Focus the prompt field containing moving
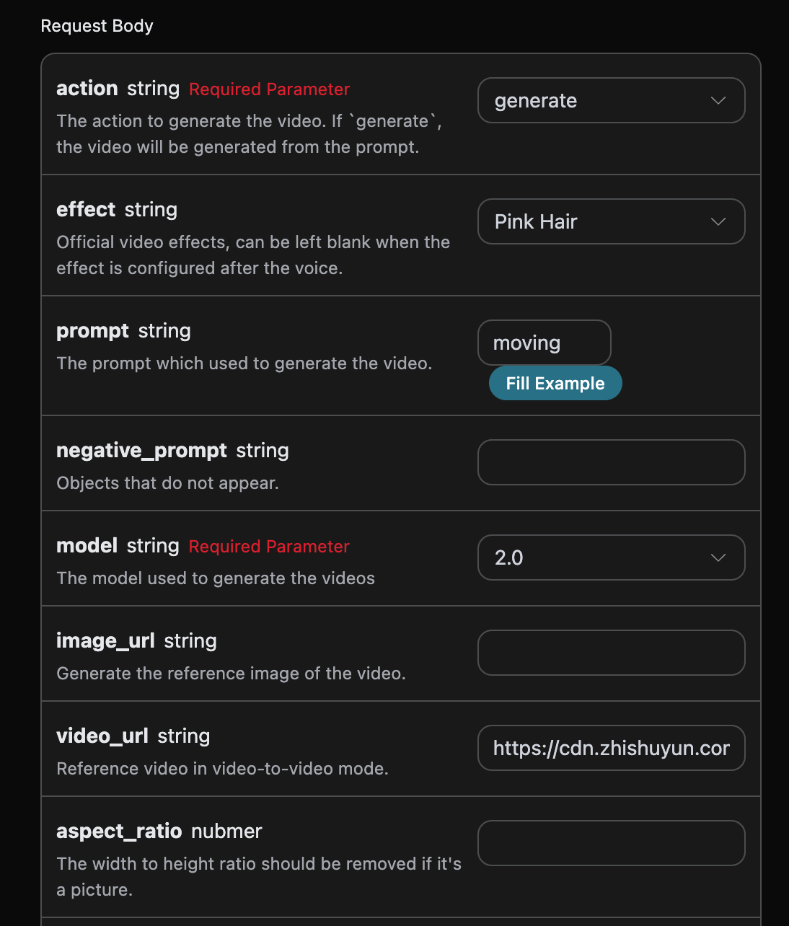Viewport: 789px width, 926px height. (544, 343)
